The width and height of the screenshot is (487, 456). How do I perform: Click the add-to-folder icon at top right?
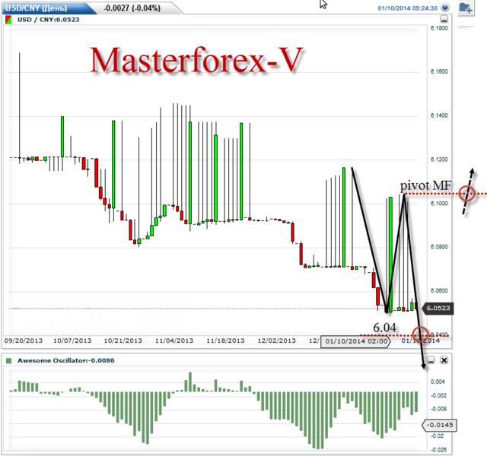466,8
